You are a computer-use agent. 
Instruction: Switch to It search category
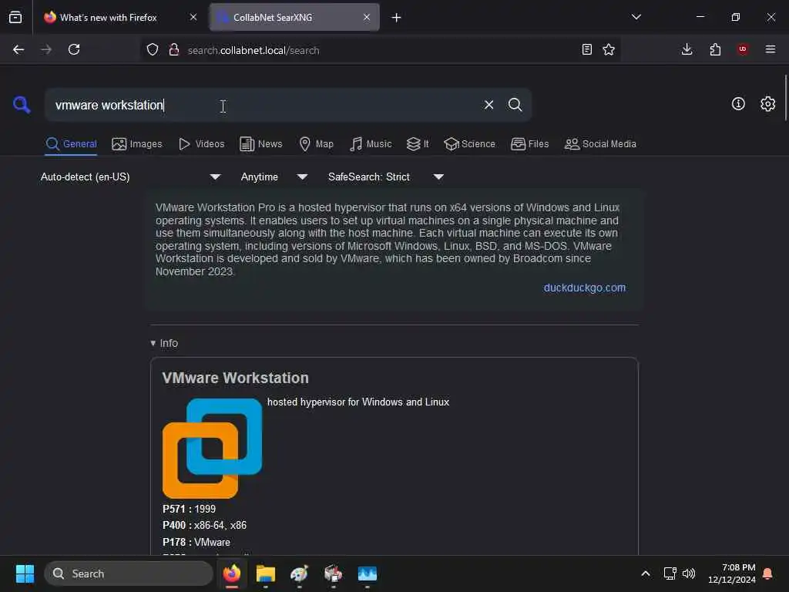418,144
